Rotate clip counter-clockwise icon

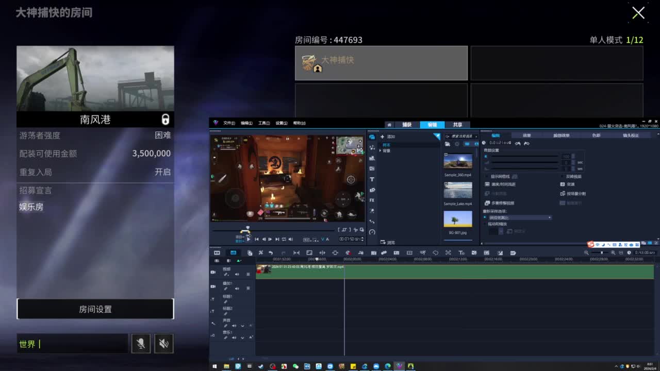[518, 143]
